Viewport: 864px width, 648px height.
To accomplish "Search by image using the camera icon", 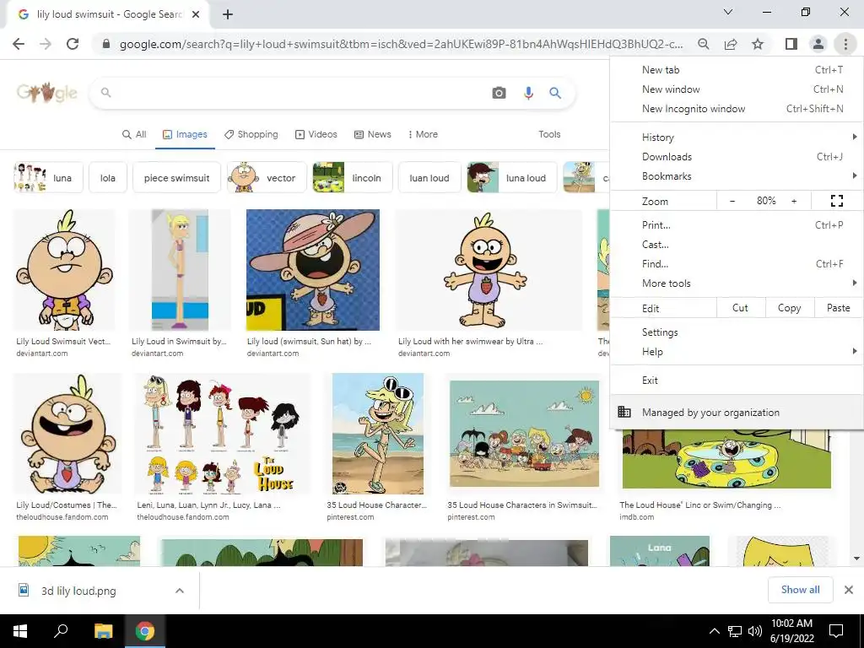I will 499,93.
